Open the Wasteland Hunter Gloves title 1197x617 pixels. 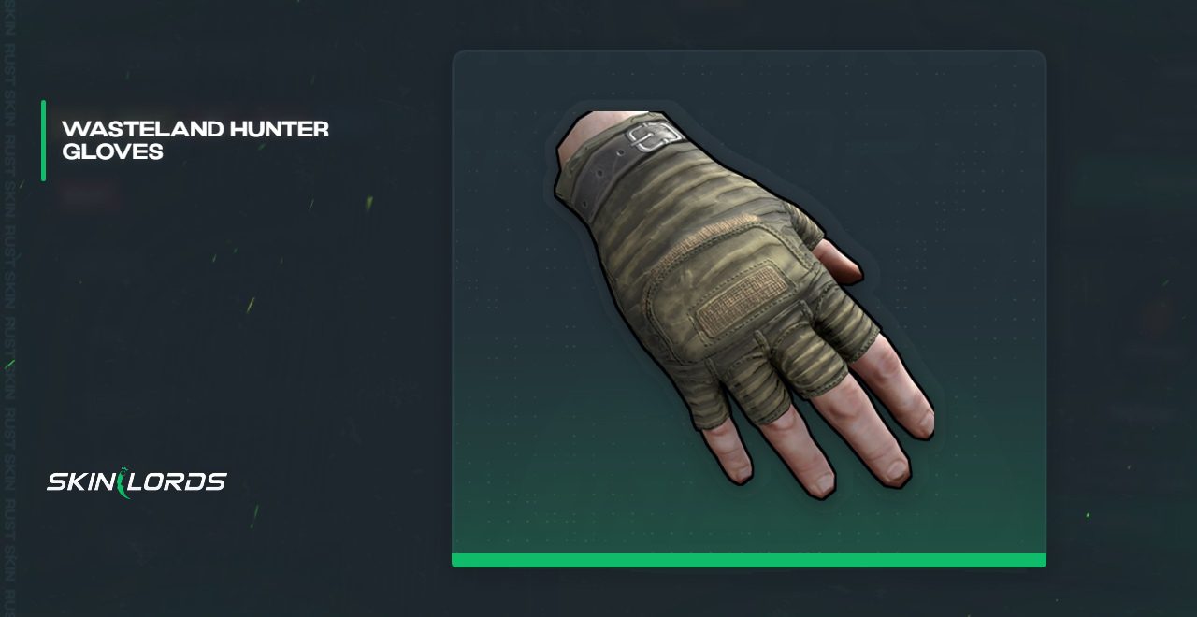(195, 140)
